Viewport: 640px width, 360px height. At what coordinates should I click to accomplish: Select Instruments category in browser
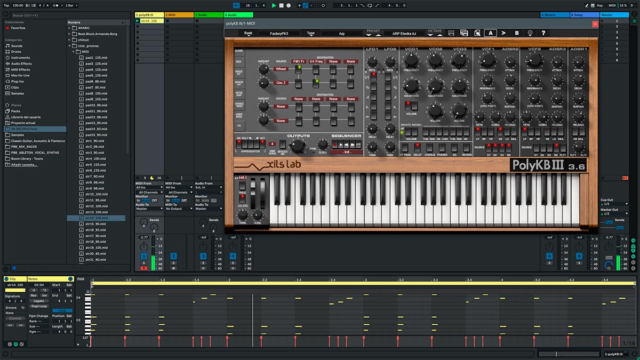tap(20, 58)
